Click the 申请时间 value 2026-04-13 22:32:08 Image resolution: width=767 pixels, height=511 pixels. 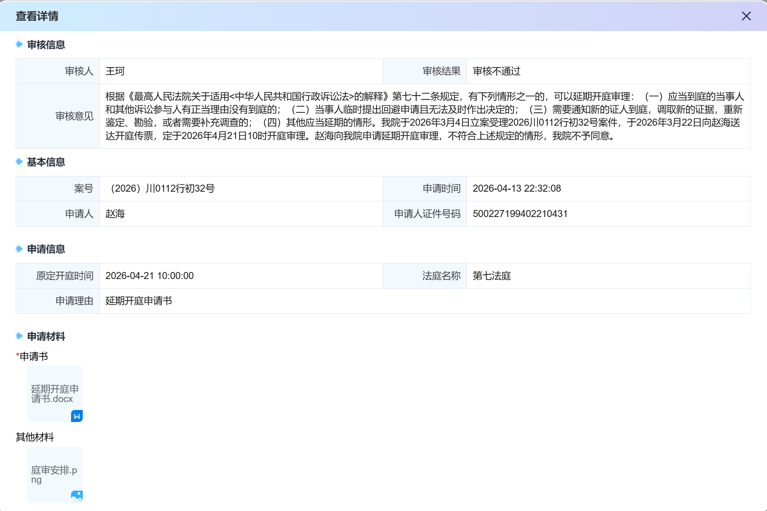pyautogui.click(x=516, y=188)
